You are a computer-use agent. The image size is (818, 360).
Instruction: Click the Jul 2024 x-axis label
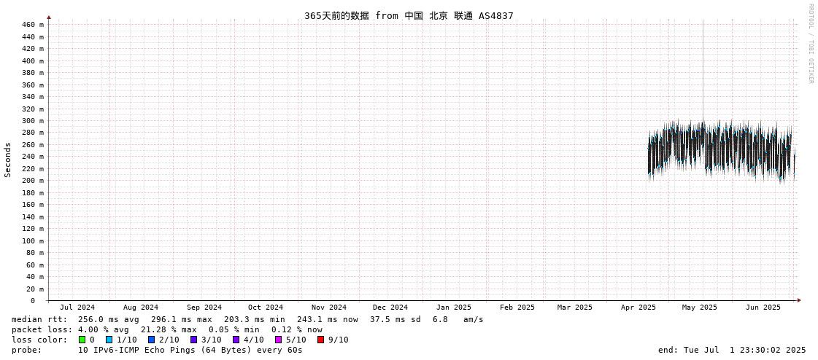point(77,308)
